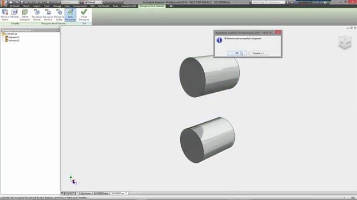Click the Remove Details tool

tap(5, 15)
